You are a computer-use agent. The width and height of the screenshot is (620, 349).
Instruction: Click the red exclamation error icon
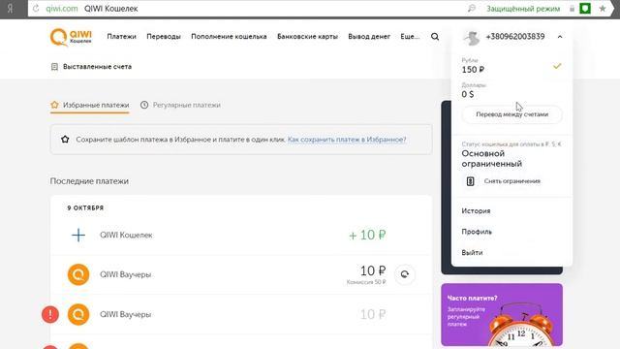point(50,314)
